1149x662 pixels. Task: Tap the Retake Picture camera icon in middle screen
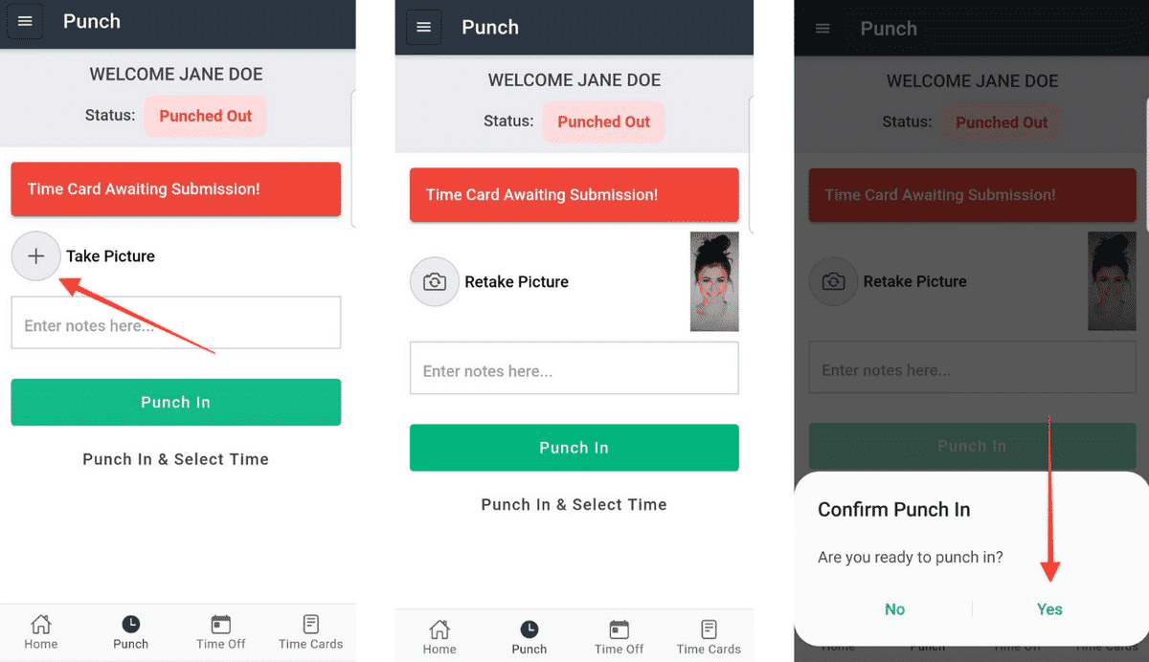pyautogui.click(x=435, y=281)
